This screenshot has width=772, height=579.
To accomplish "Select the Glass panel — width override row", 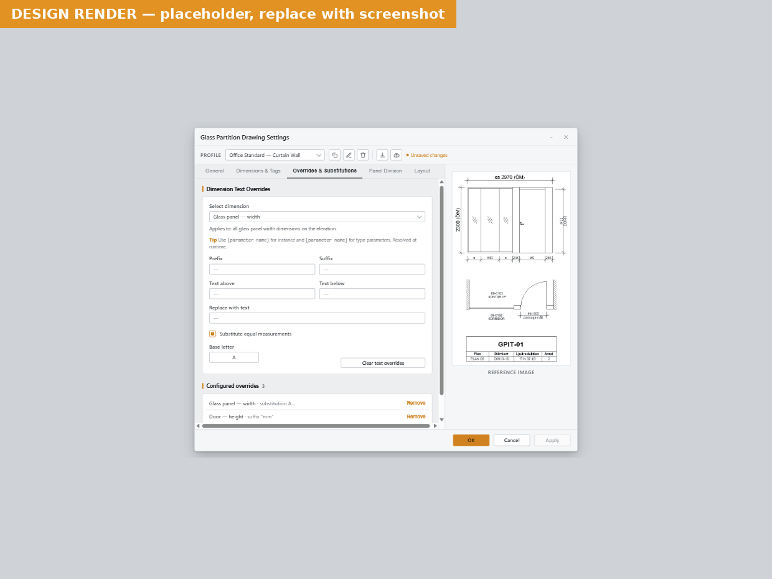I will click(x=317, y=403).
